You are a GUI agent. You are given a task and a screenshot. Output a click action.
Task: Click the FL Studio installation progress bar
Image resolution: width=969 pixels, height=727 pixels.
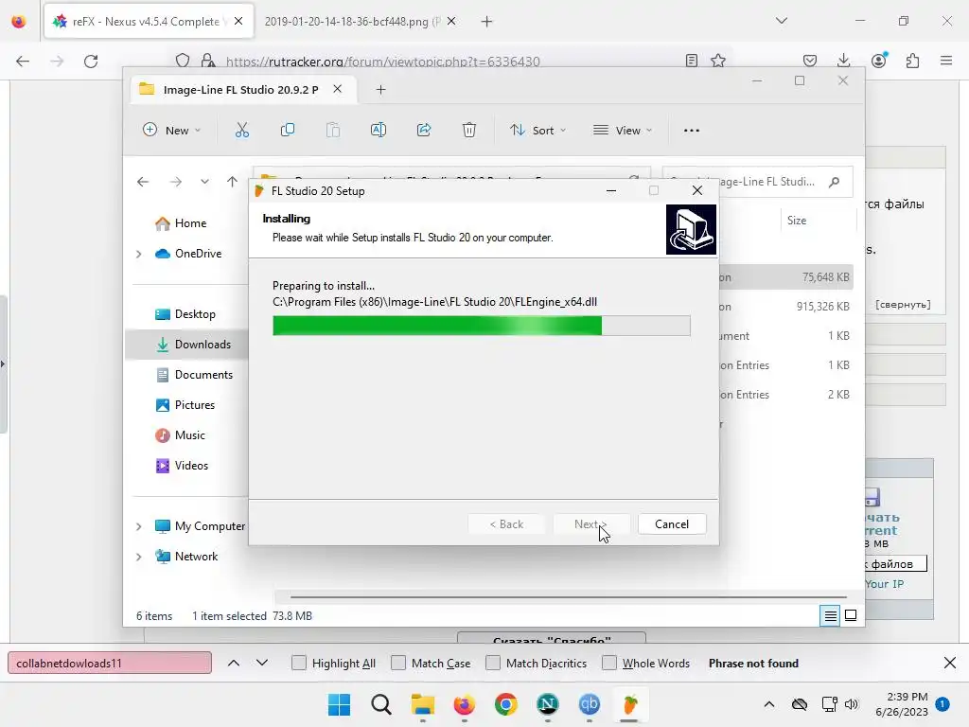tap(482, 326)
